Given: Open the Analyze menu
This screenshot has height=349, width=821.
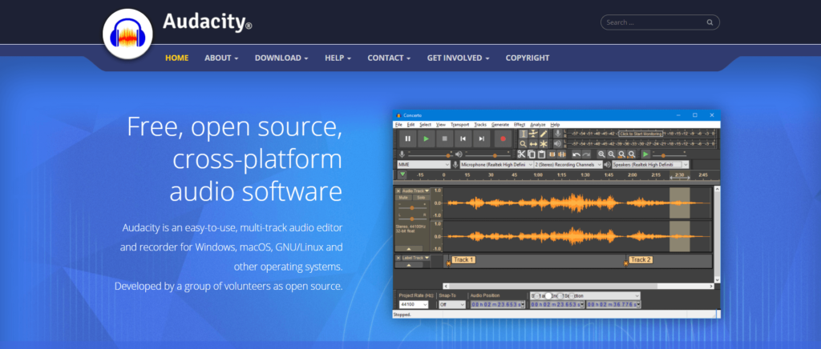Looking at the screenshot, I should click(538, 125).
